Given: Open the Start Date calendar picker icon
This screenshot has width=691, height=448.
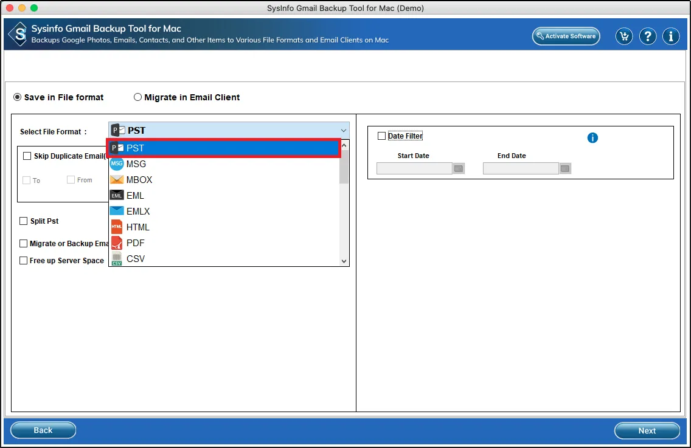Looking at the screenshot, I should pyautogui.click(x=459, y=168).
